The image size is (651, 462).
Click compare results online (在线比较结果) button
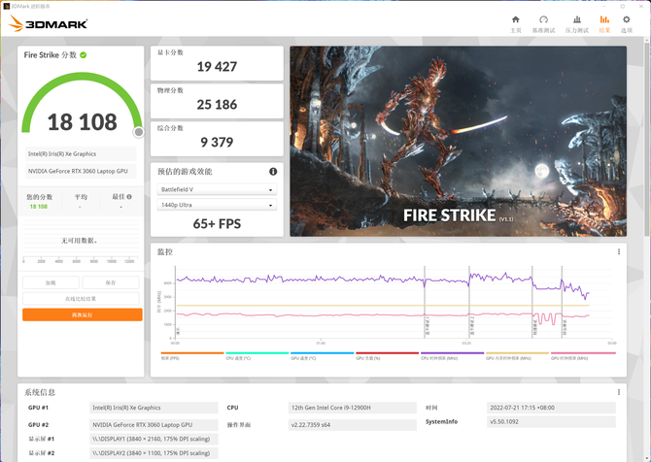click(82, 299)
